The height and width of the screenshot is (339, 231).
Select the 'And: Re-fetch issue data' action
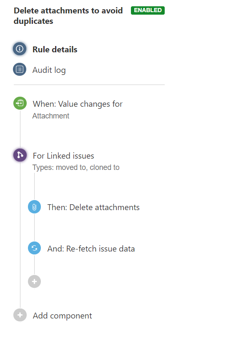pos(91,249)
